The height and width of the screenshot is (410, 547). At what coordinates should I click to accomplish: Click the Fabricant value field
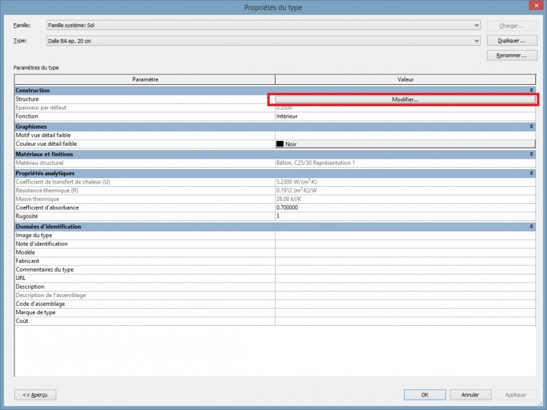[x=404, y=261]
